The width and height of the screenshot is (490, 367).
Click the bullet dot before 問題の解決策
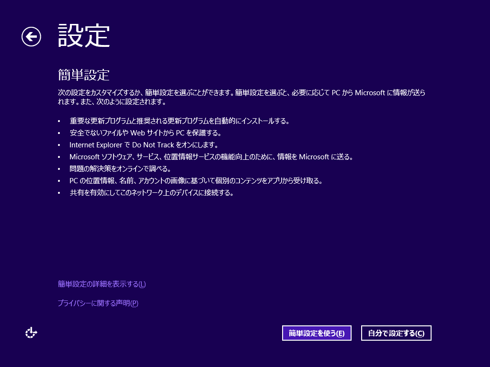59,169
